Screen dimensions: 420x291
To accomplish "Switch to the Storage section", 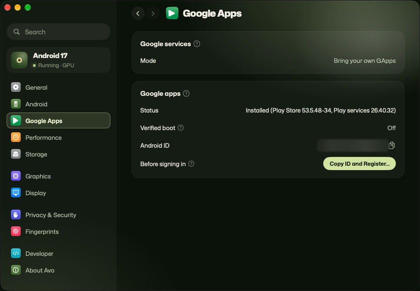I will (x=58, y=154).
